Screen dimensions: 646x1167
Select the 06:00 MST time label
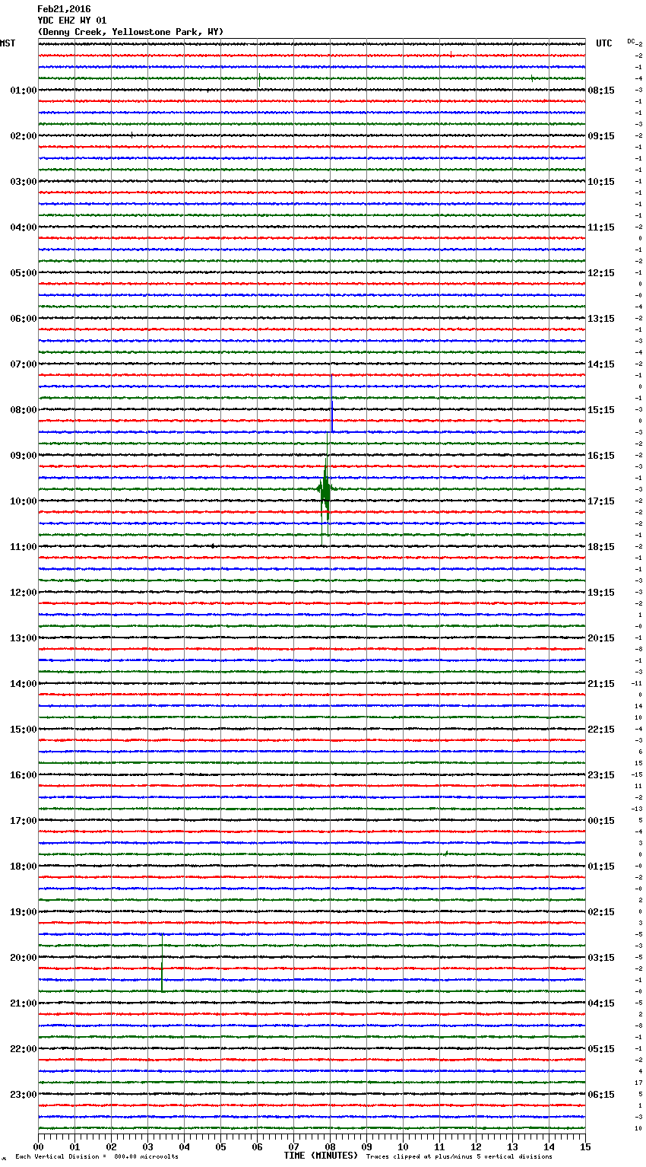click(x=24, y=319)
